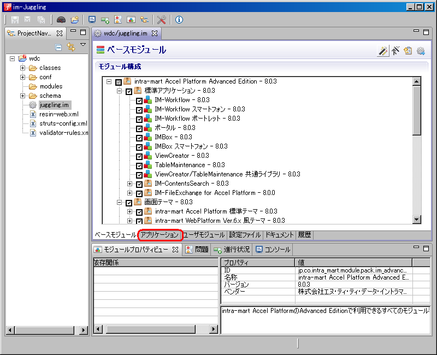This screenshot has width=437, height=355.
Task: Click the blue monitor toolbar icon
Action: click(92, 20)
